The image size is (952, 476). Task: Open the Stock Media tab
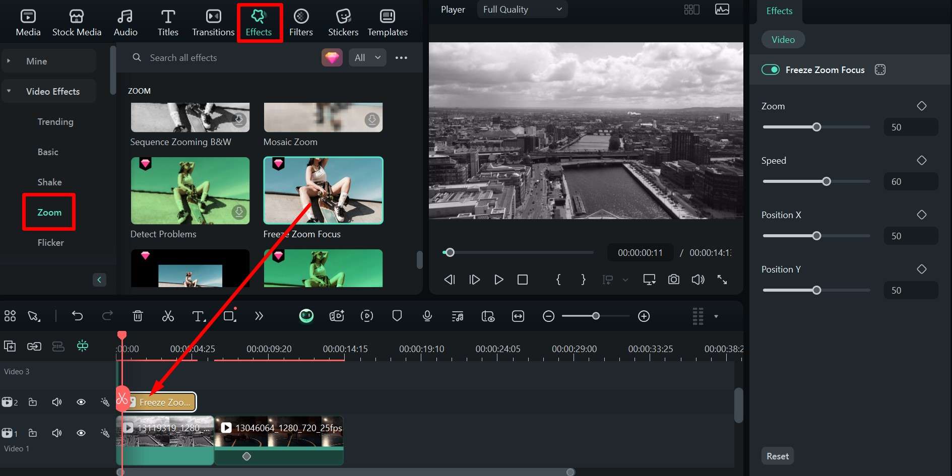pos(77,23)
